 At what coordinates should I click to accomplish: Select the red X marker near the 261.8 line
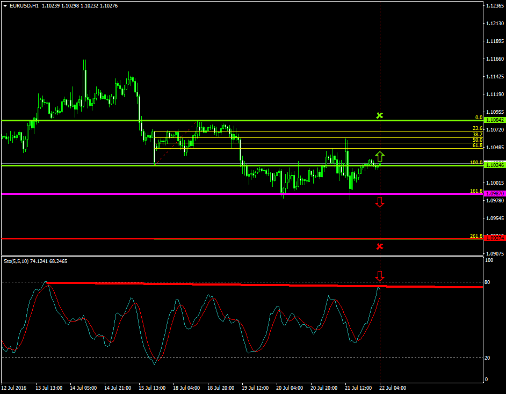point(380,246)
